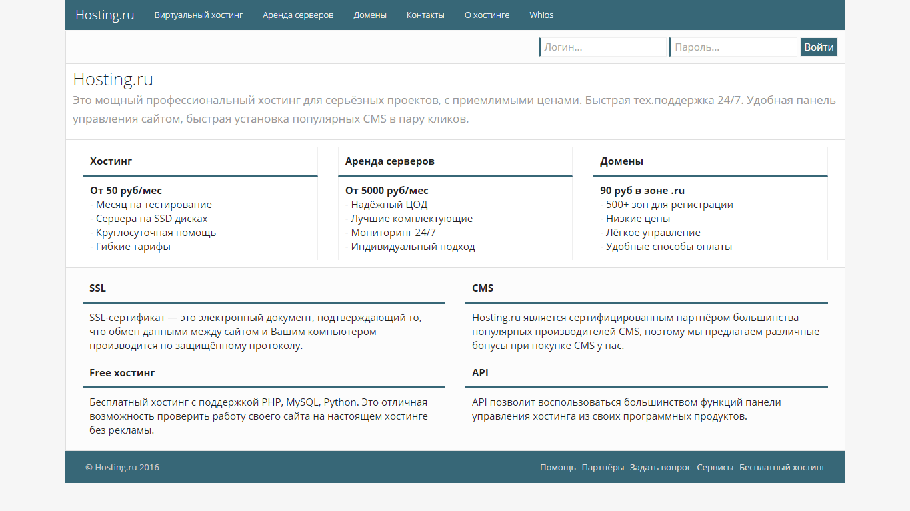
Task: Navigate to the Контакты page
Action: [425, 15]
